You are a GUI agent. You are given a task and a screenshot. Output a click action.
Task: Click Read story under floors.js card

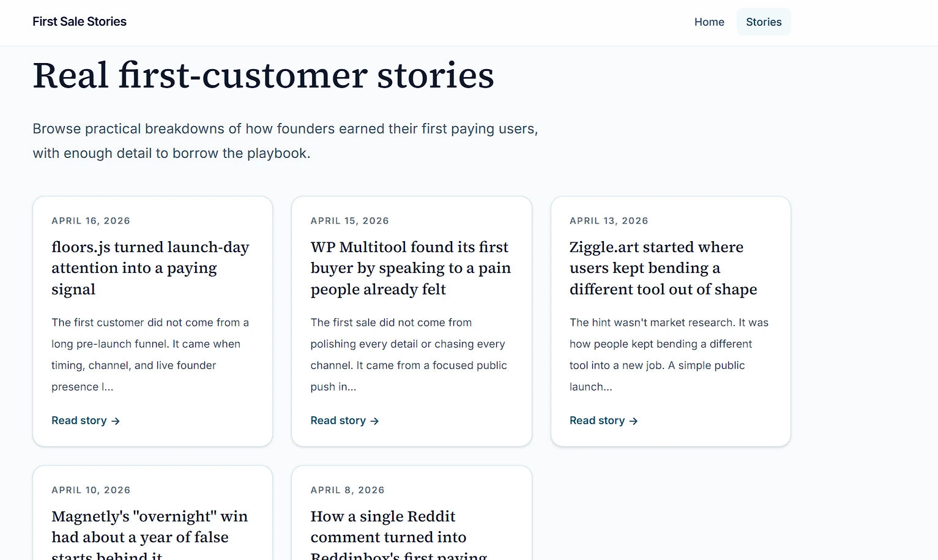tap(79, 420)
